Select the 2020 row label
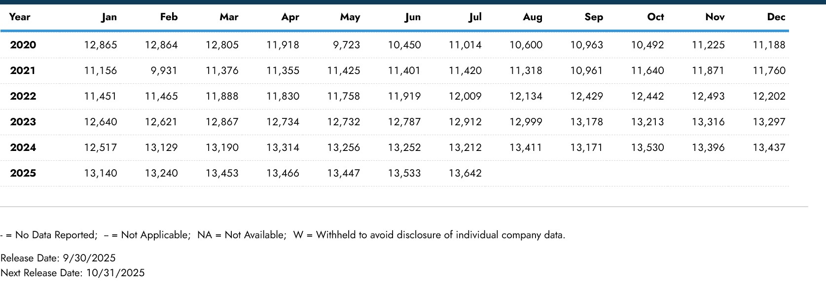 pyautogui.click(x=23, y=45)
